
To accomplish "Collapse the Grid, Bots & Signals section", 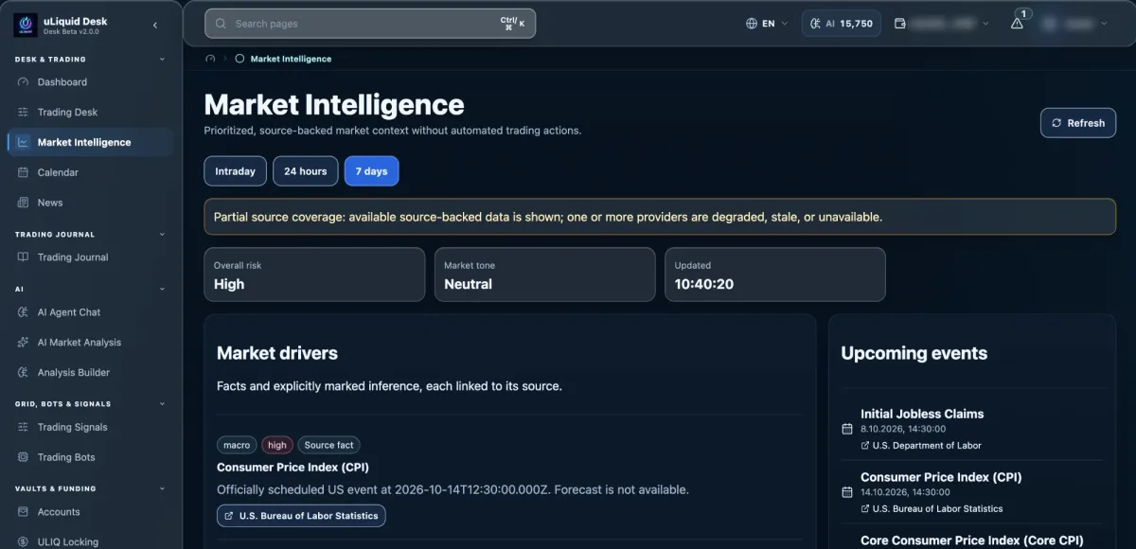I will 162,403.
